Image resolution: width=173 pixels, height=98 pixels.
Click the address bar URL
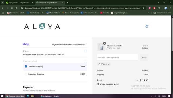click(82, 8)
